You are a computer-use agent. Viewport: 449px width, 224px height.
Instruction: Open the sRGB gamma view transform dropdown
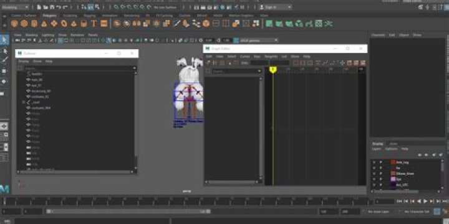click(259, 40)
